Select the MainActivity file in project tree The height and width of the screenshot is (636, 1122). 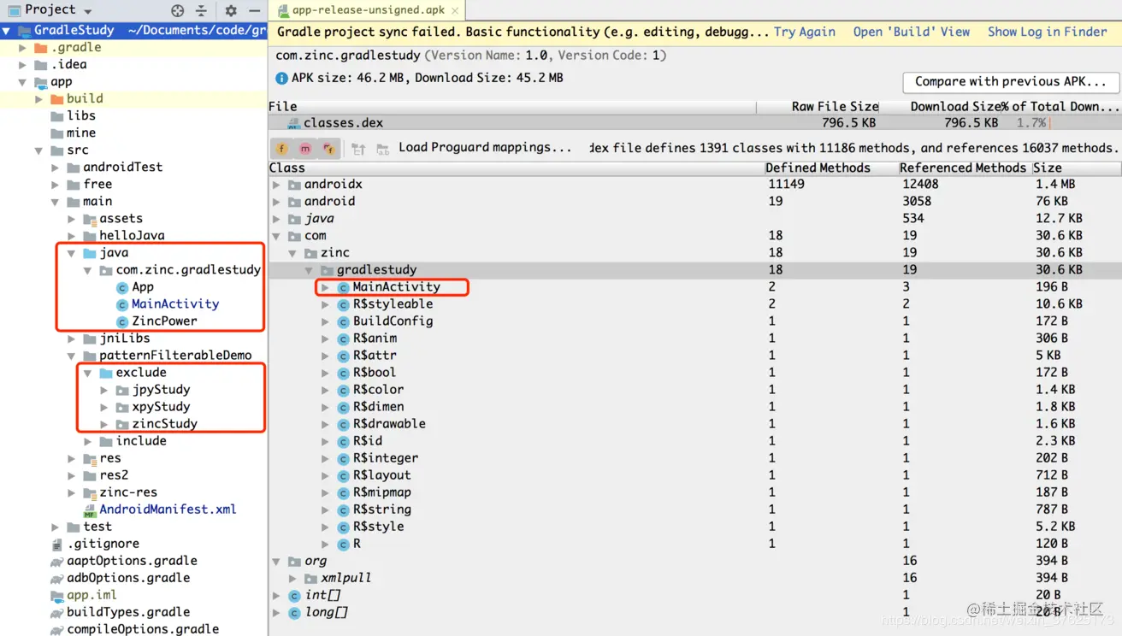pyautogui.click(x=175, y=304)
